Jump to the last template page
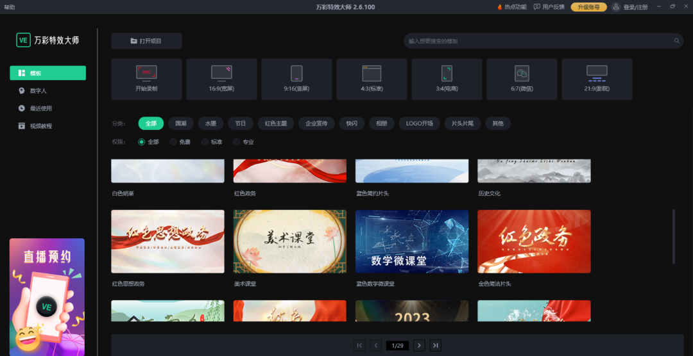 (x=435, y=345)
